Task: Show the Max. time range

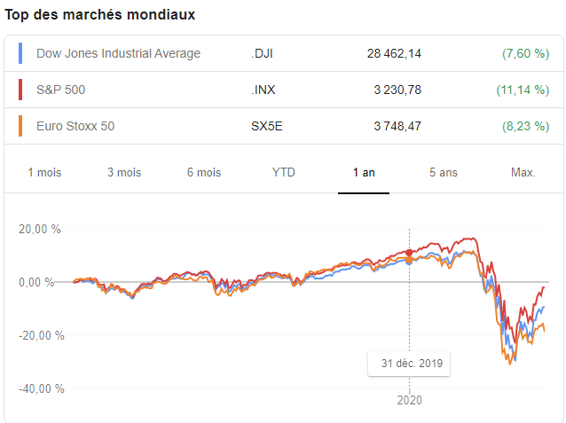Action: click(x=523, y=173)
